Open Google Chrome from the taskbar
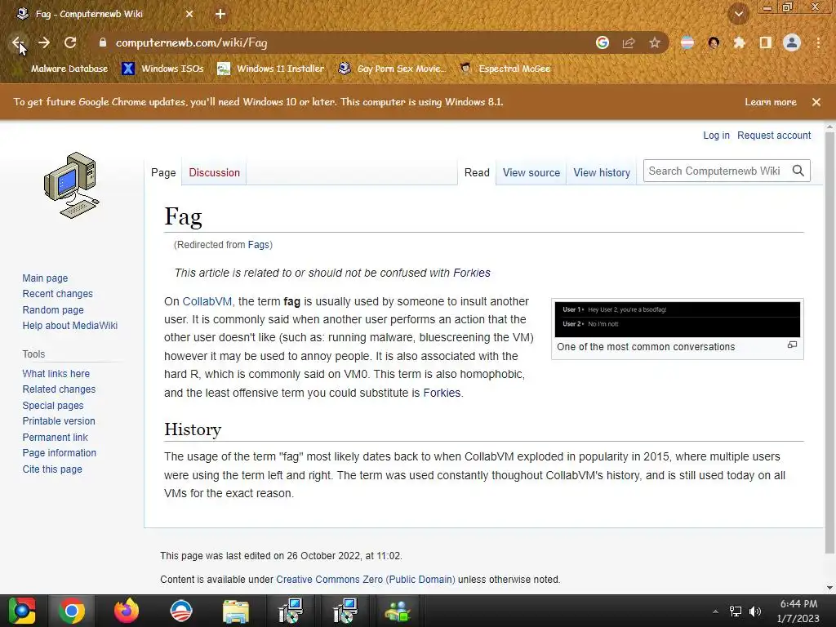This screenshot has width=836, height=627. click(x=72, y=611)
